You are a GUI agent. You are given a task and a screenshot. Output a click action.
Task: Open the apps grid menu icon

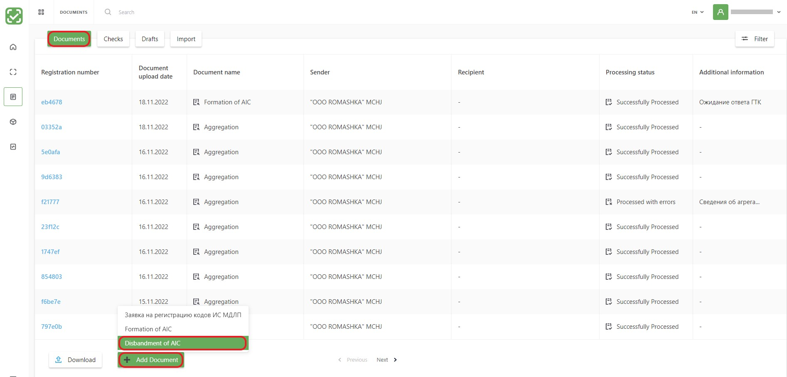(41, 12)
